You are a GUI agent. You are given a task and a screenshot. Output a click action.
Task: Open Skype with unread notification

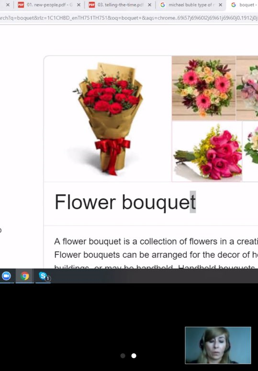click(44, 276)
